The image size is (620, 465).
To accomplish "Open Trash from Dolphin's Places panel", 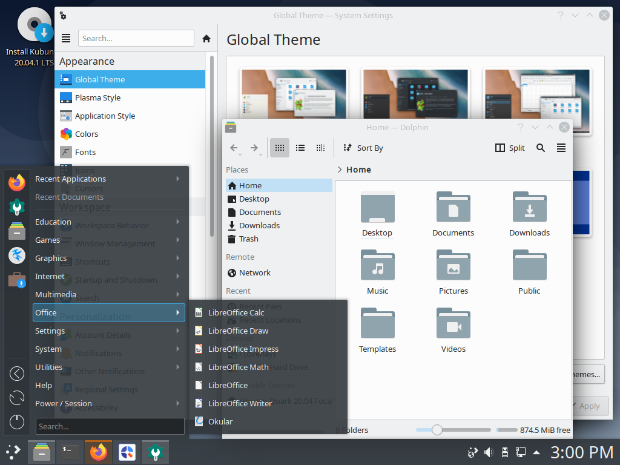I will point(279,239).
